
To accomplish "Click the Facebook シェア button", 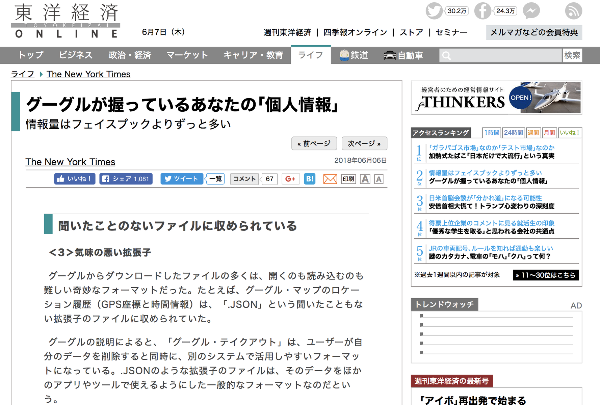I will pos(126,179).
